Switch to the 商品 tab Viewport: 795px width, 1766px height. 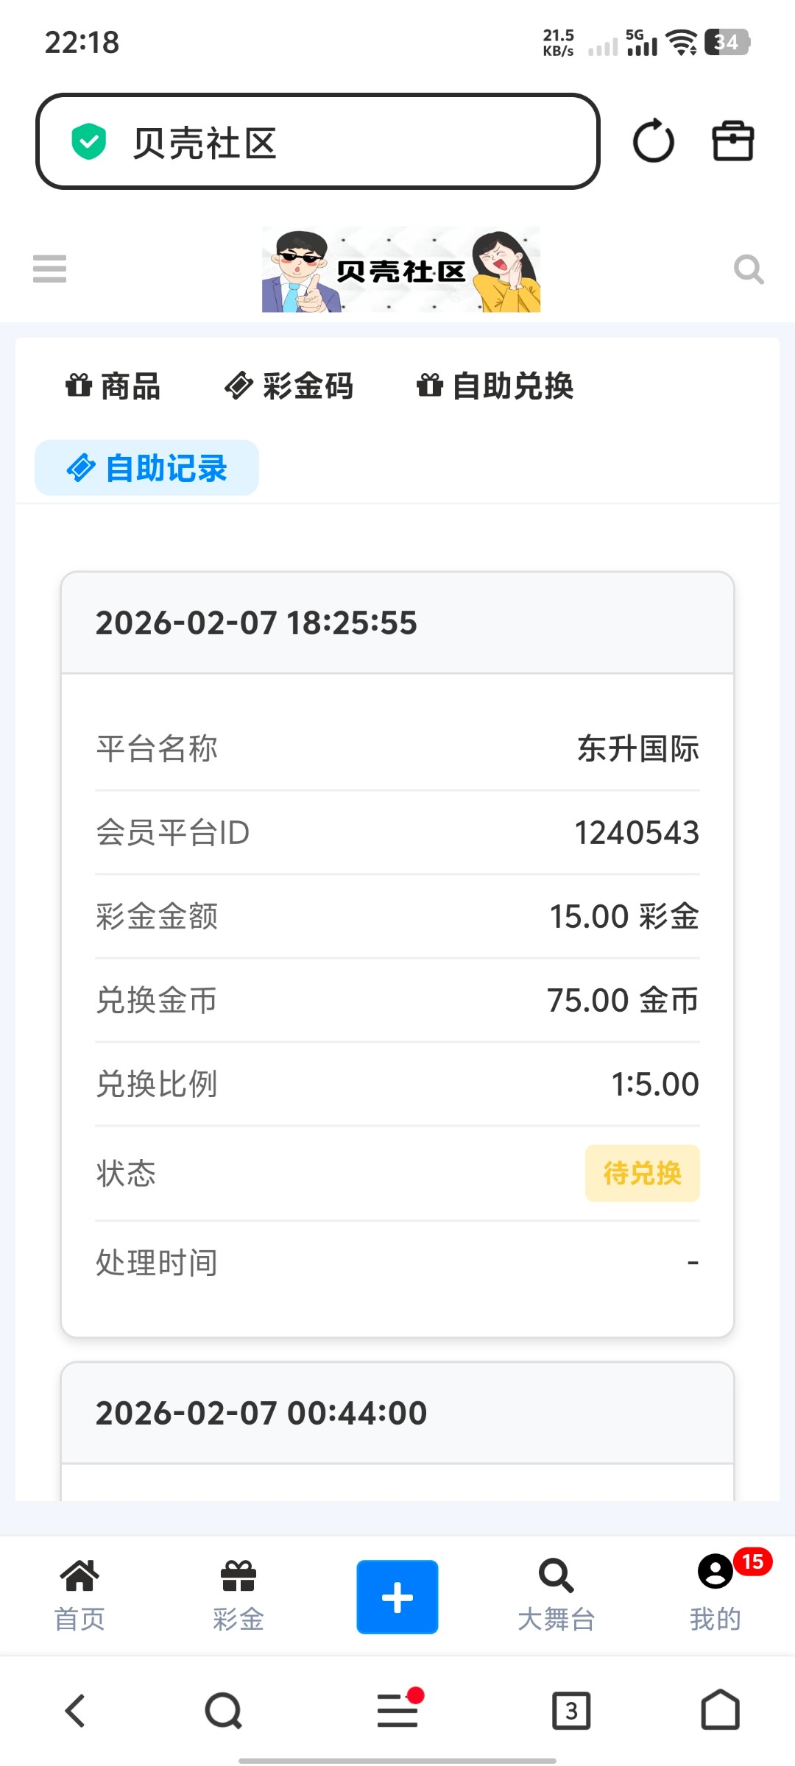(x=113, y=386)
